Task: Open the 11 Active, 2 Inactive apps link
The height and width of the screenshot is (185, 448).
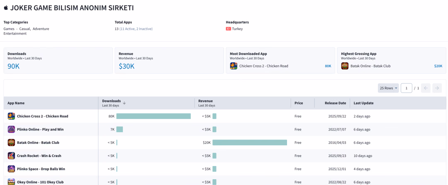Action: click(x=136, y=29)
